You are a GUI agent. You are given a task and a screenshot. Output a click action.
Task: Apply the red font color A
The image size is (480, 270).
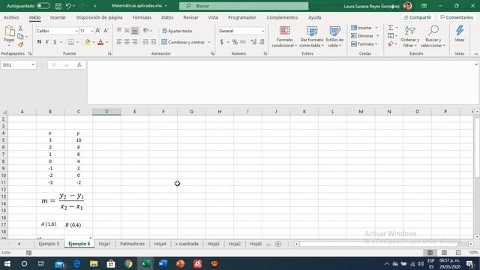pos(100,42)
